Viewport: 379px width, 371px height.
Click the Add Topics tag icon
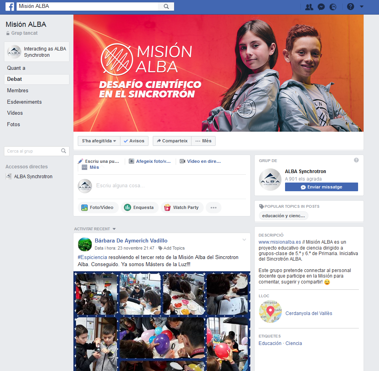[160, 248]
